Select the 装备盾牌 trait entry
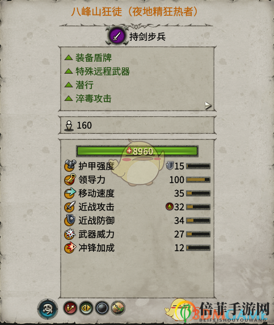This screenshot has height=325, width=274. pyautogui.click(x=88, y=58)
